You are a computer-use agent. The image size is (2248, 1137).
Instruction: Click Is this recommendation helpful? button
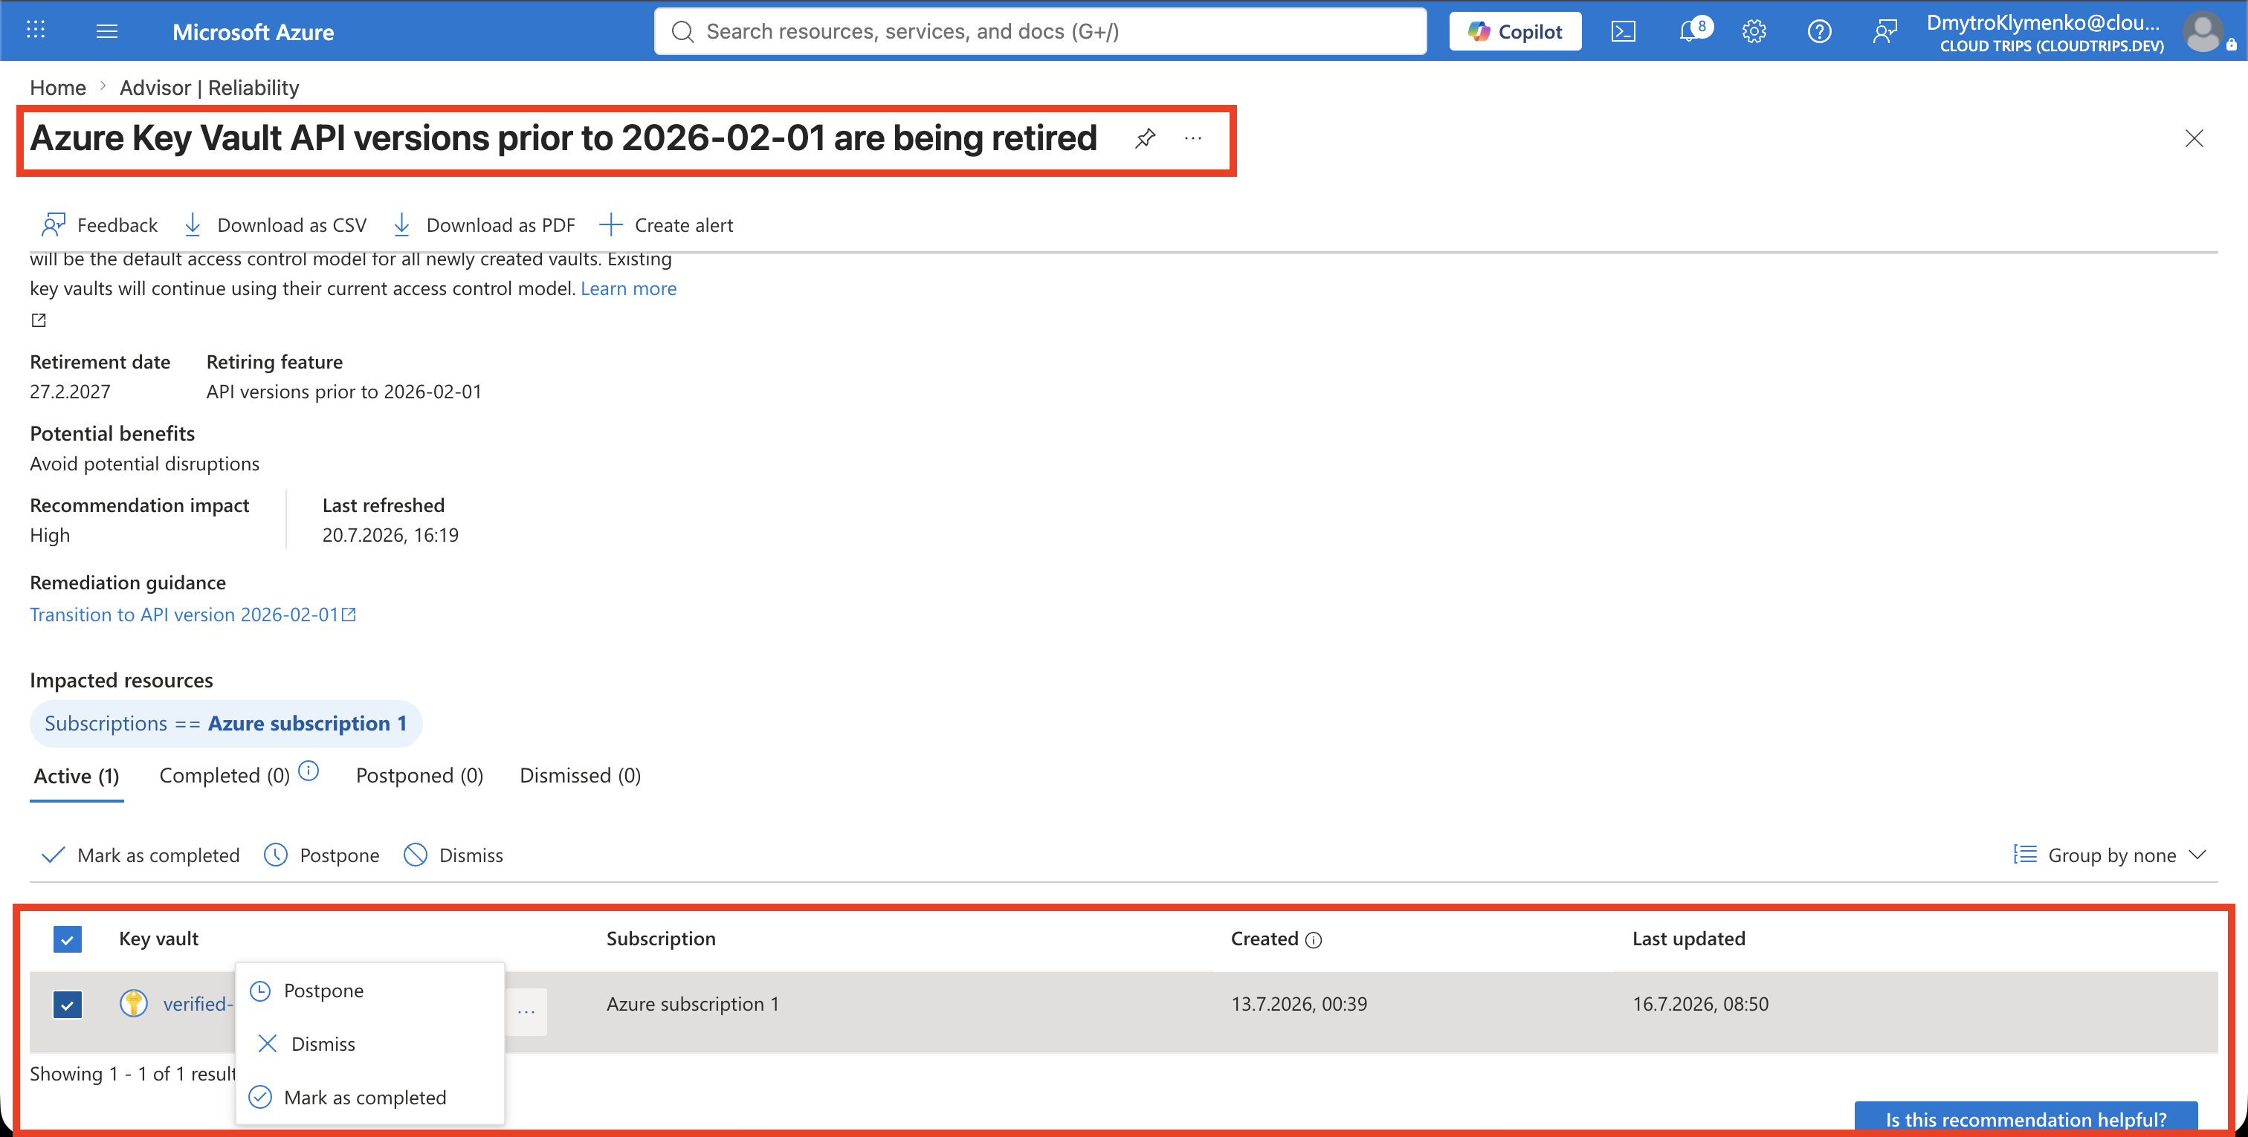click(2026, 1118)
